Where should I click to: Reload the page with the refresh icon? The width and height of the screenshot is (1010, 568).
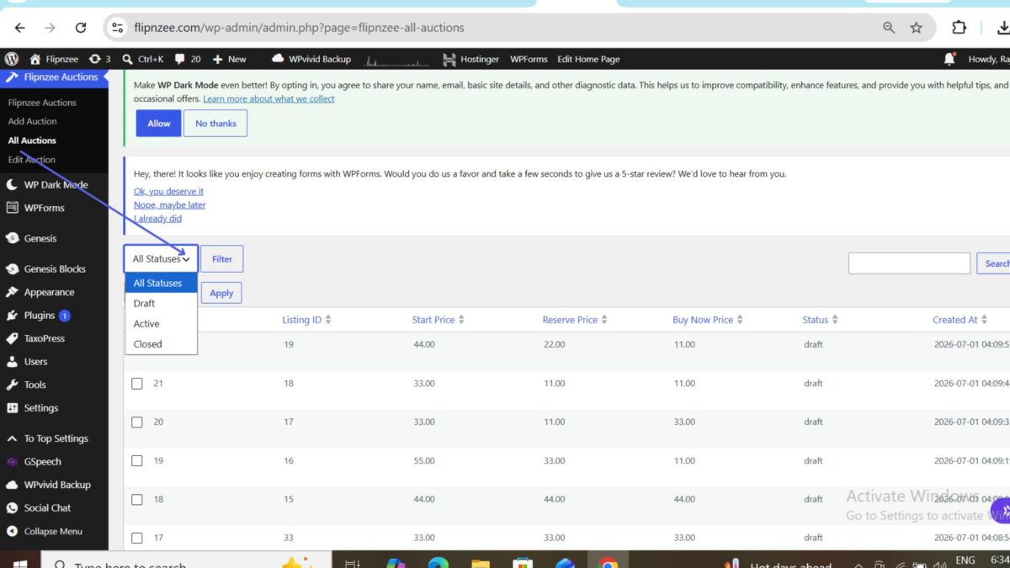pos(81,28)
